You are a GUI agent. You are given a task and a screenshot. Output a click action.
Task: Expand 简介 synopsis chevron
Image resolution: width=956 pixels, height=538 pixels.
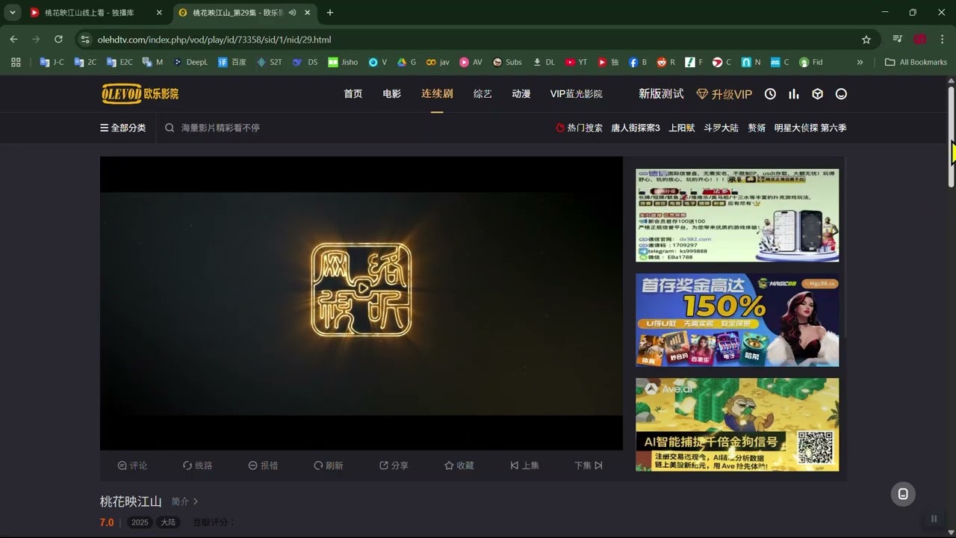coord(196,501)
